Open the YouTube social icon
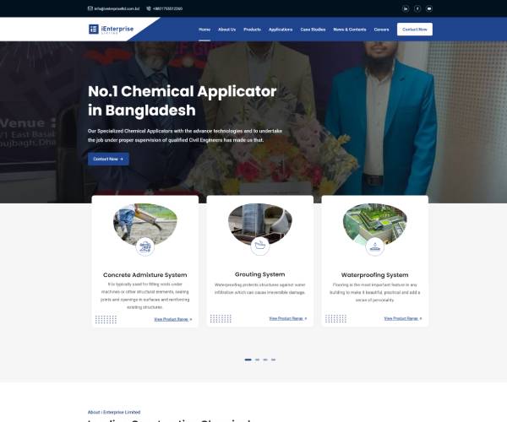Screen dimensions: 507x422 click(x=429, y=8)
